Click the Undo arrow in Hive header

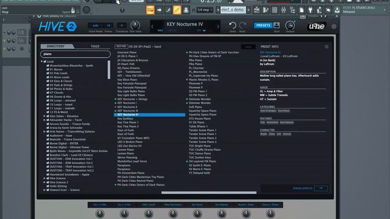click(233, 26)
